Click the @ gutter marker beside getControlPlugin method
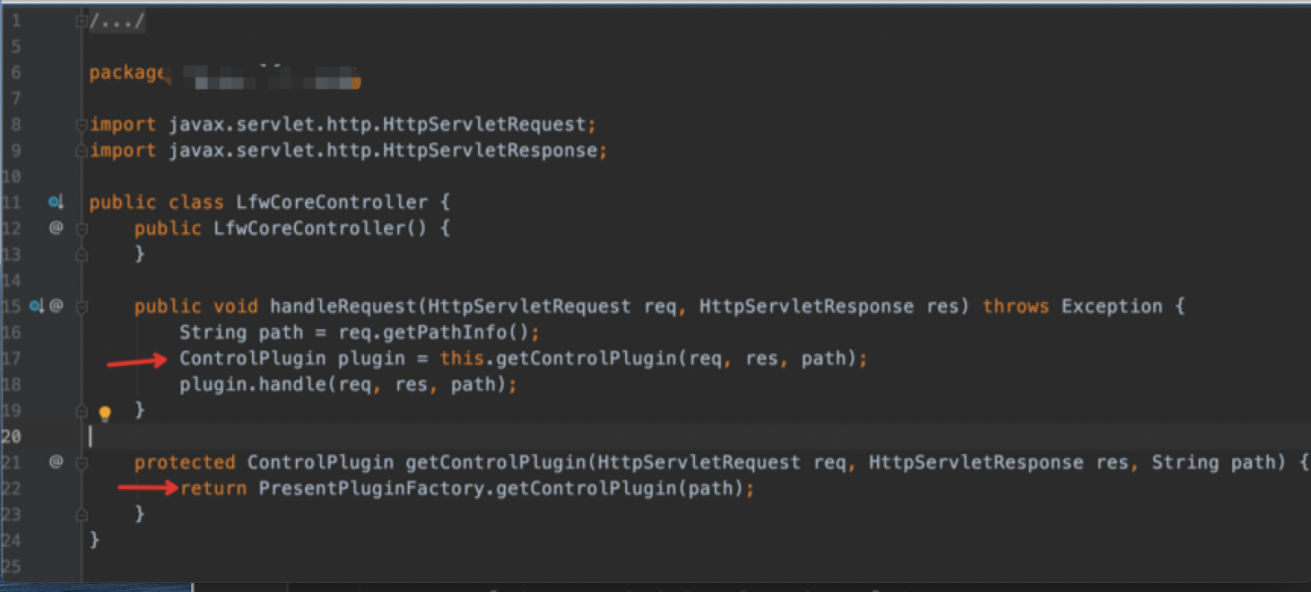This screenshot has width=1311, height=592. [x=56, y=461]
